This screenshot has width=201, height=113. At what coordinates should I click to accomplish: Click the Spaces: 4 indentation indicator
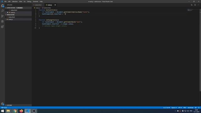174,108
